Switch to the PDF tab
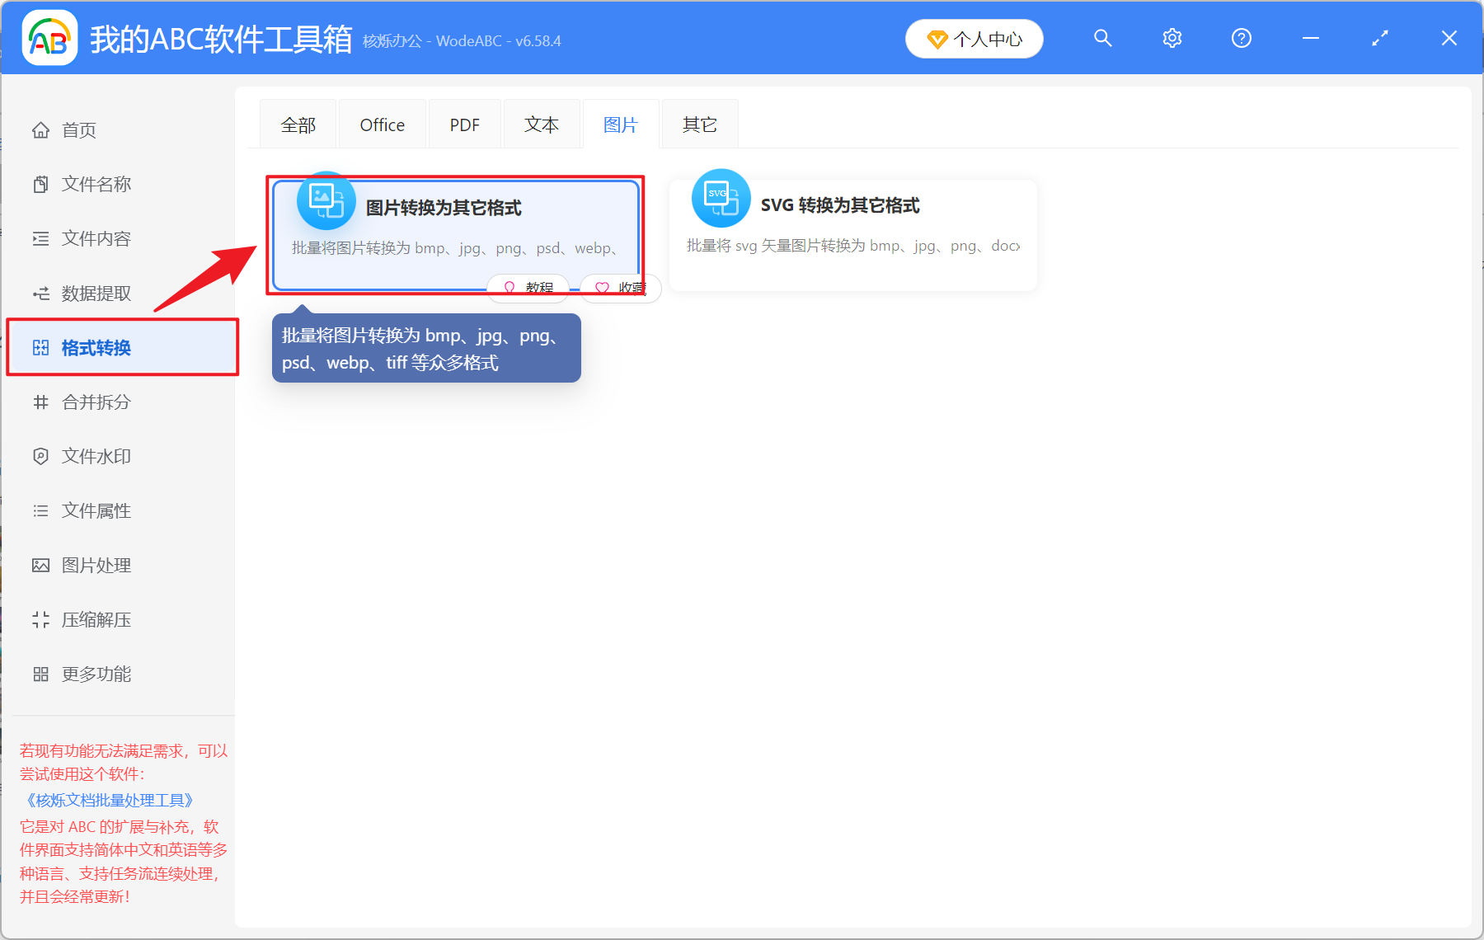 point(464,124)
